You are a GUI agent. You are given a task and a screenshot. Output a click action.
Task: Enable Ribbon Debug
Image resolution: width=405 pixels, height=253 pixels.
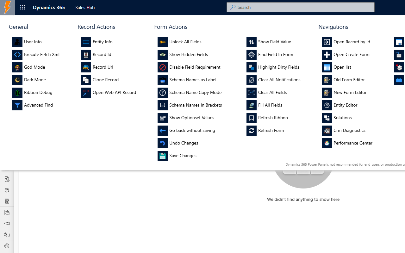pos(39,92)
